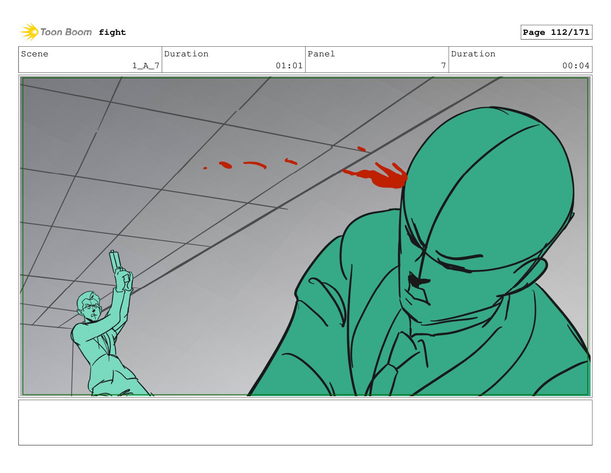The height and width of the screenshot is (473, 611).
Task: Click the "Page 112/171" page indicator
Action: pos(556,32)
